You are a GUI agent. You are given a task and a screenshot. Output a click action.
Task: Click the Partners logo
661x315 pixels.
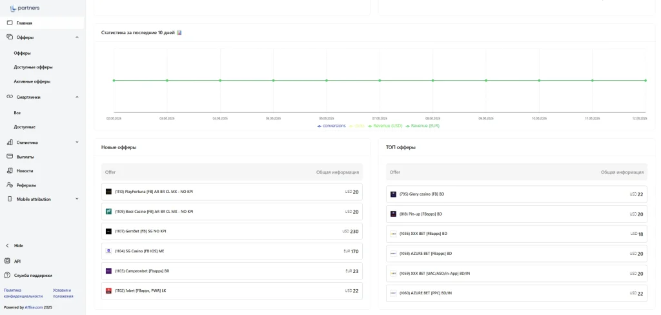point(25,8)
